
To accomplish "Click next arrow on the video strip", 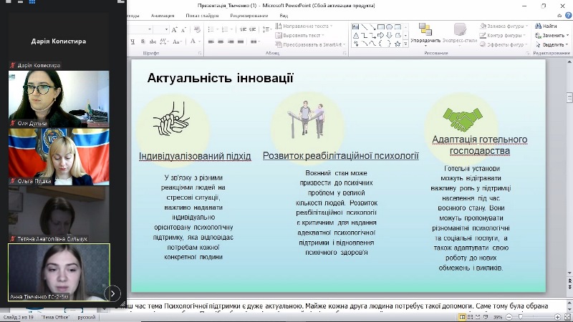I will click(112, 293).
